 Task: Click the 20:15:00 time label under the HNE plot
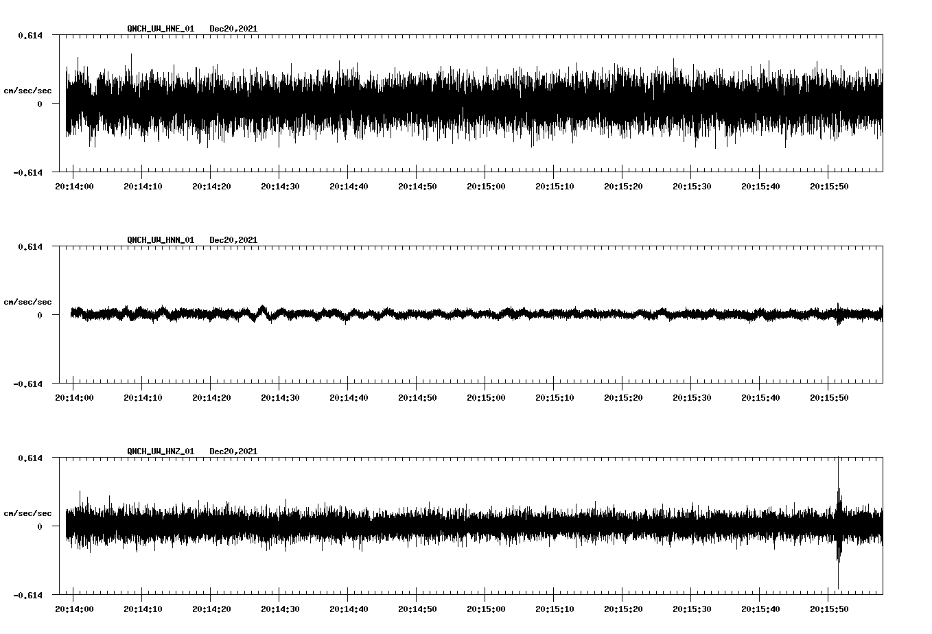pyautogui.click(x=486, y=187)
